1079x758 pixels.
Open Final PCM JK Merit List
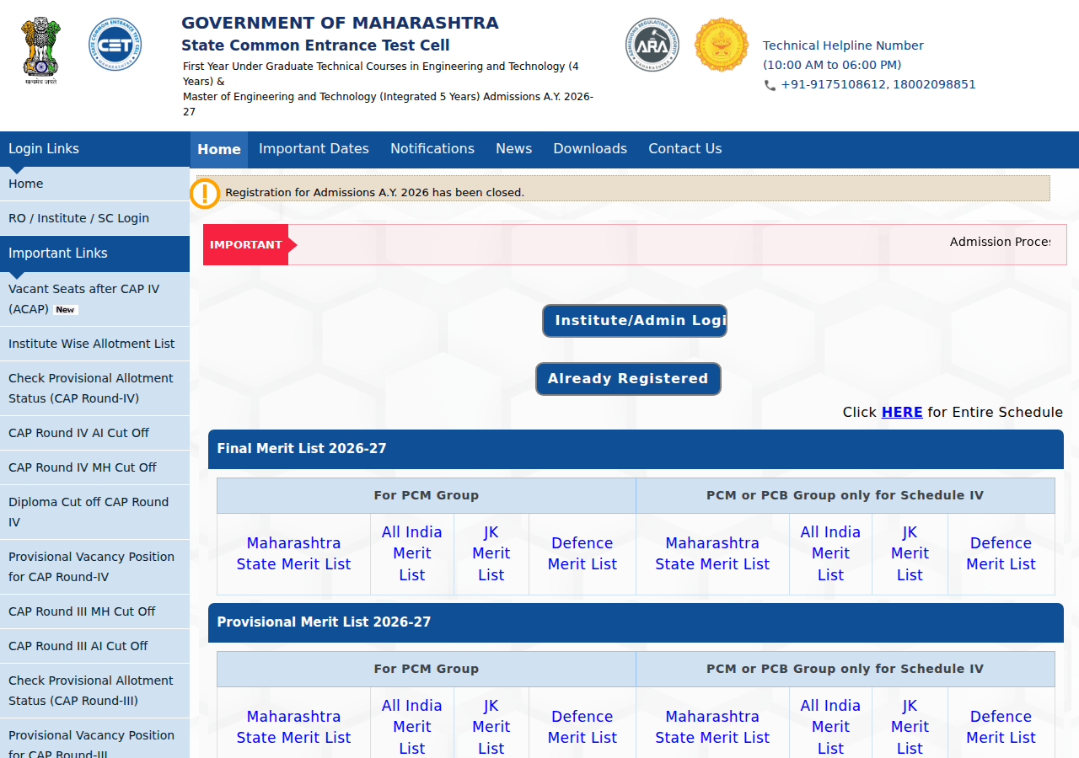click(x=491, y=553)
